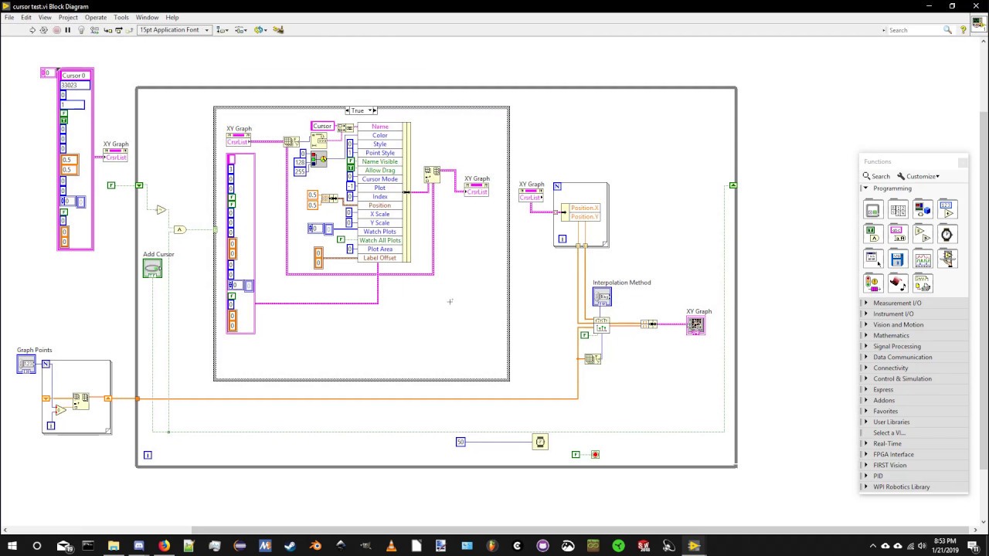Open the Align Objects toolbar menu
The width and height of the screenshot is (989, 556).
[x=223, y=30]
